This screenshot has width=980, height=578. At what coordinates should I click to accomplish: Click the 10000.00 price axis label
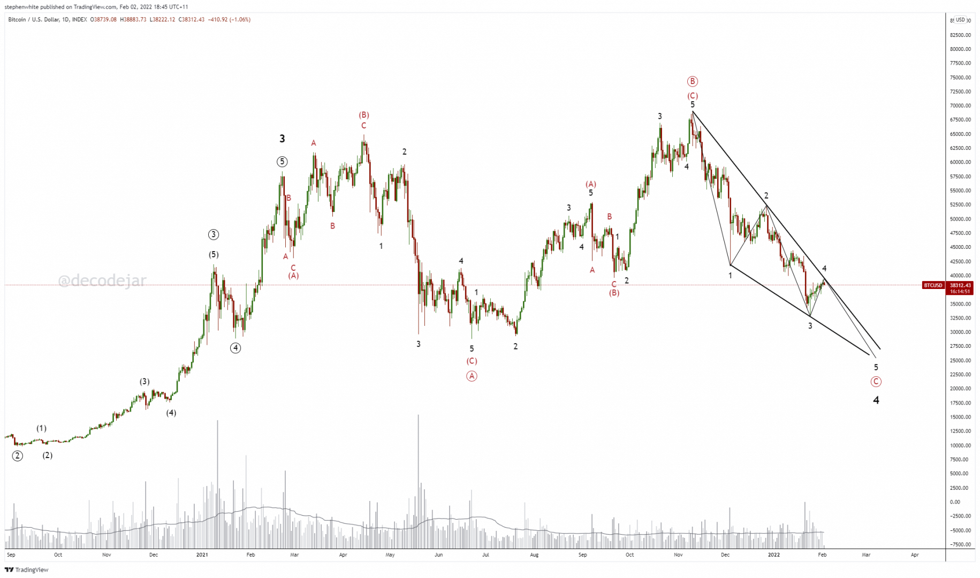(960, 445)
